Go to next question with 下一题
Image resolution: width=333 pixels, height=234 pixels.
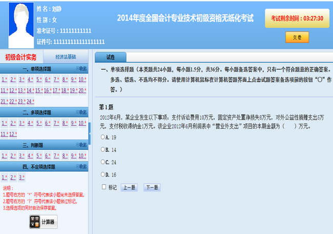point(152,187)
